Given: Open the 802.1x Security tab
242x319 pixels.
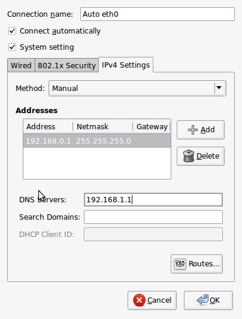Looking at the screenshot, I should pos(66,65).
